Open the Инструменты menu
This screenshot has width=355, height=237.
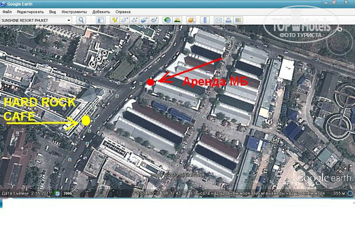point(75,12)
